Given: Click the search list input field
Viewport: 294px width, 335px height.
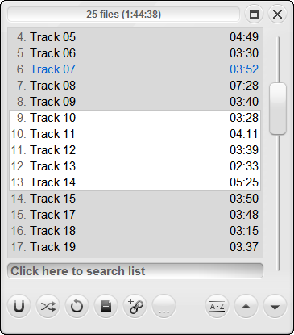Looking at the screenshot, I should coord(135,271).
